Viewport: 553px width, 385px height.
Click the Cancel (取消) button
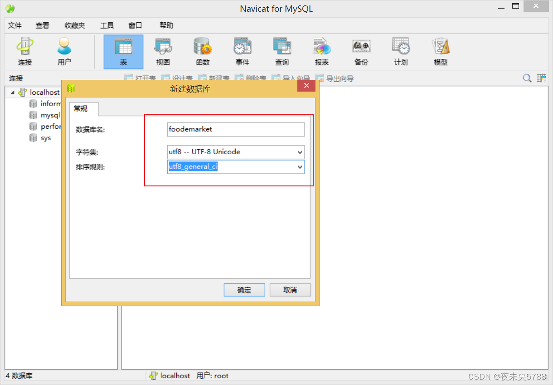[x=290, y=290]
